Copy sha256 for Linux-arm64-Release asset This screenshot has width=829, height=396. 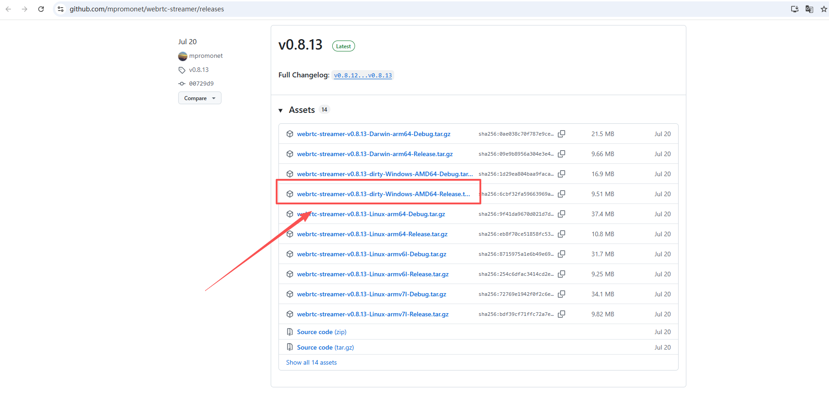click(561, 234)
